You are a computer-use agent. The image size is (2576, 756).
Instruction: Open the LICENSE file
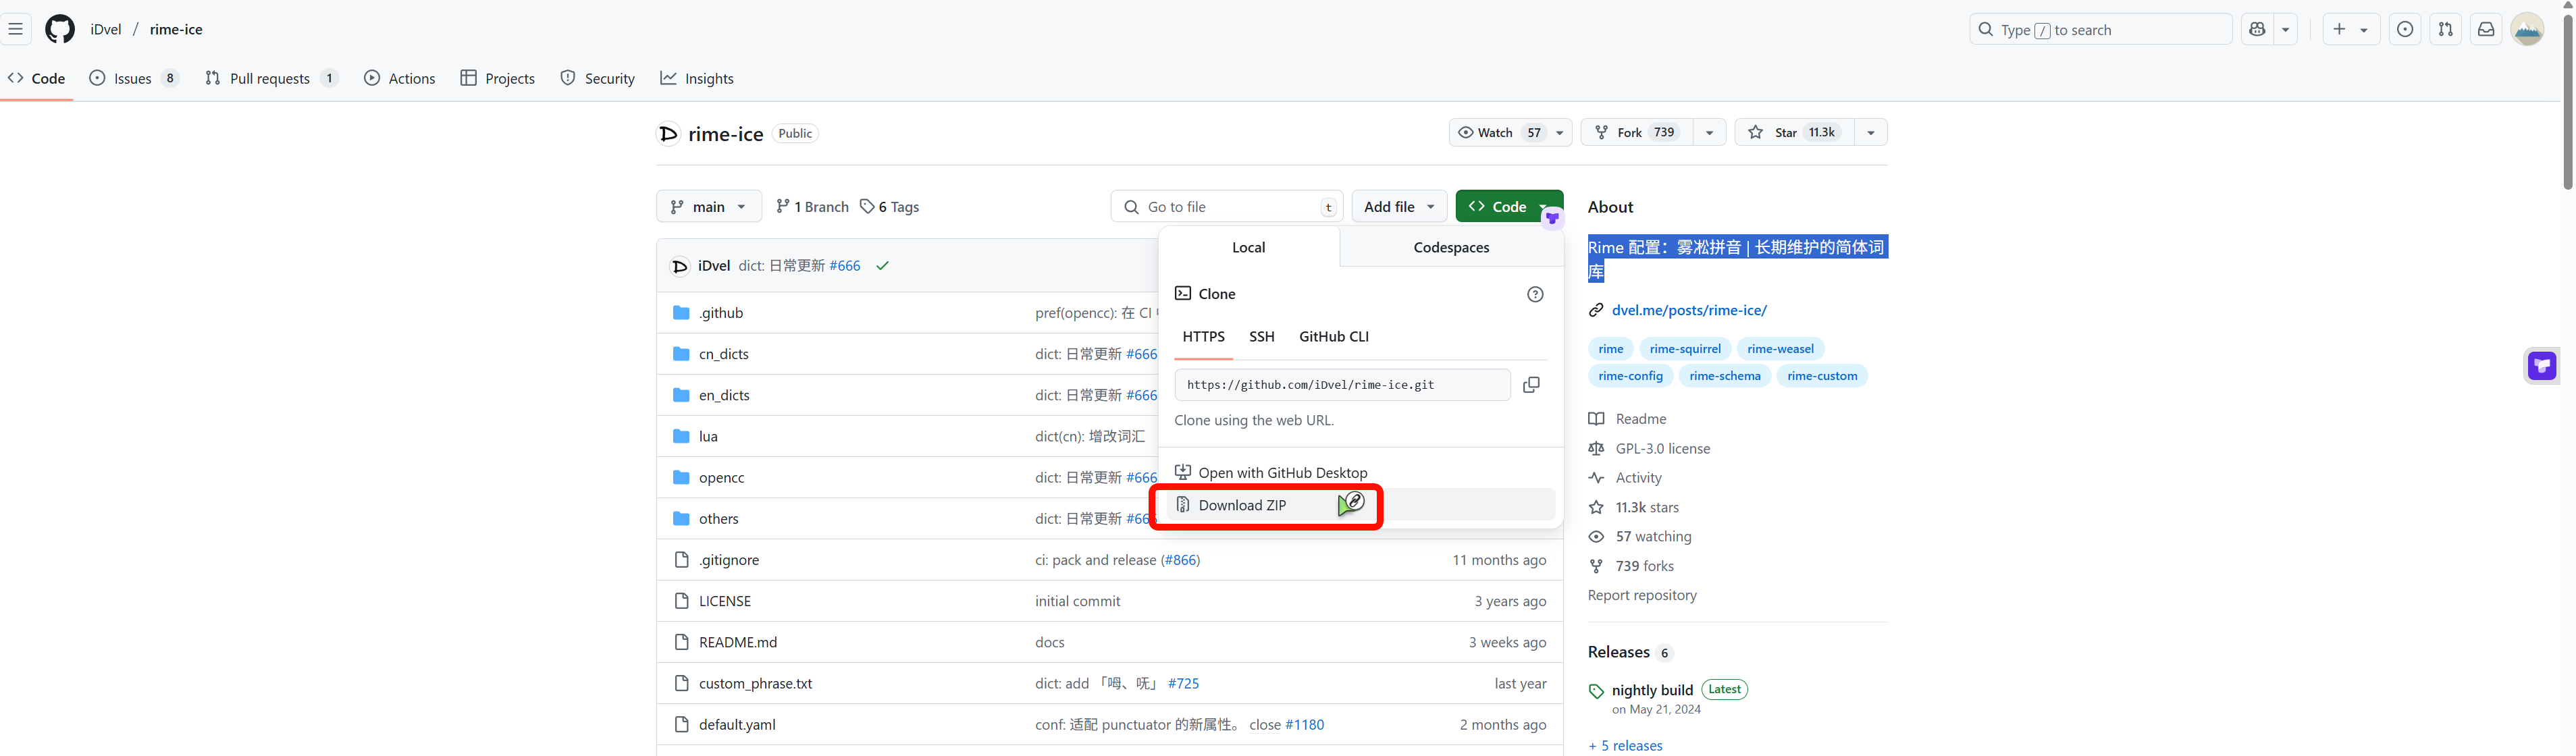point(724,601)
